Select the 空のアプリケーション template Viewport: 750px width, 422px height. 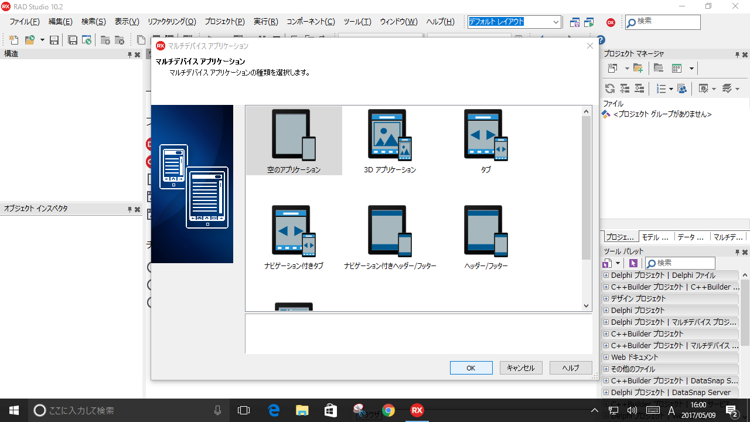(294, 141)
